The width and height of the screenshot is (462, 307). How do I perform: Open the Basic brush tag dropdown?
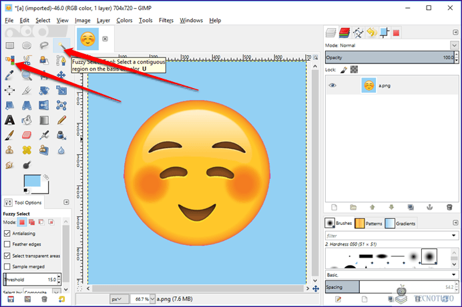(x=453, y=275)
